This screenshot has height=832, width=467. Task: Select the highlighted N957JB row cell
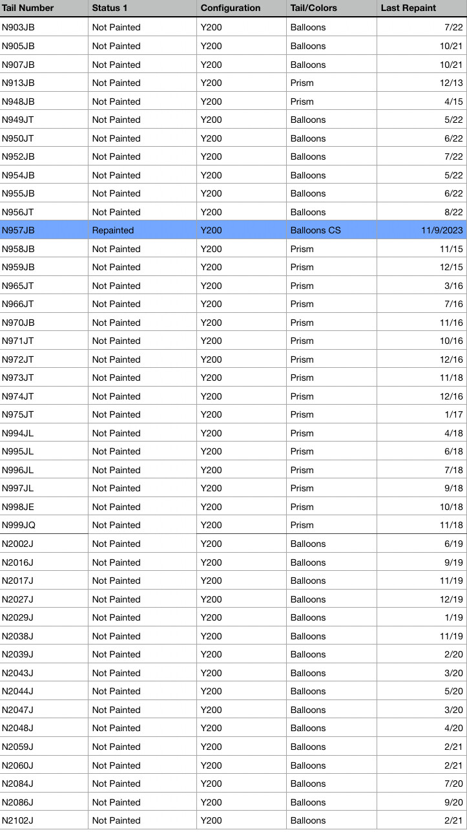(x=19, y=230)
